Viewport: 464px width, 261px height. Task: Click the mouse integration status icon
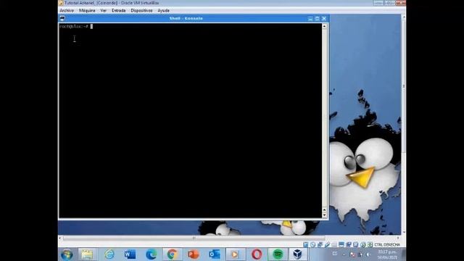point(363,245)
